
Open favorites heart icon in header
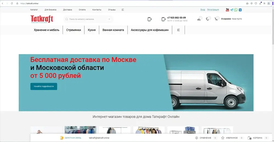207,19
